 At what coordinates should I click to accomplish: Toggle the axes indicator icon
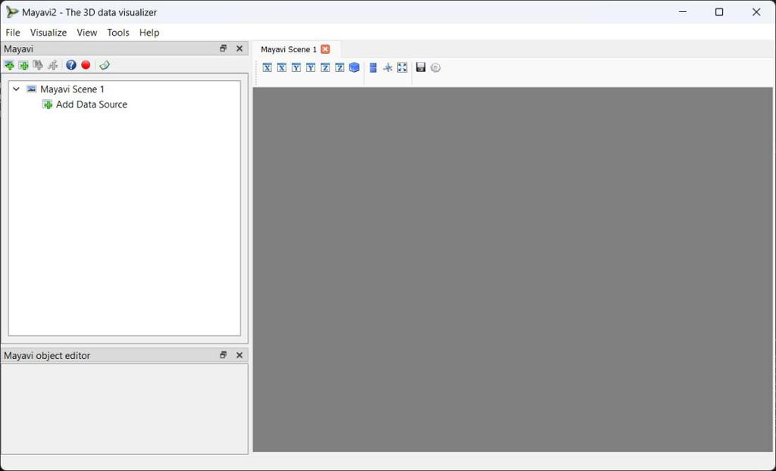pyautogui.click(x=387, y=67)
